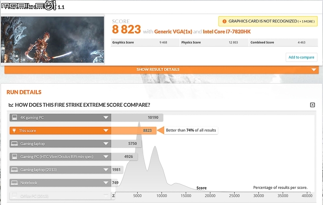Click the Graphics Score label
This screenshot has height=205, width=323.
point(123,42)
